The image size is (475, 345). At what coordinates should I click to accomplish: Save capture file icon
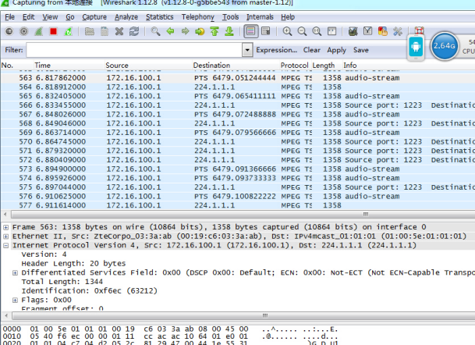tap(105, 31)
